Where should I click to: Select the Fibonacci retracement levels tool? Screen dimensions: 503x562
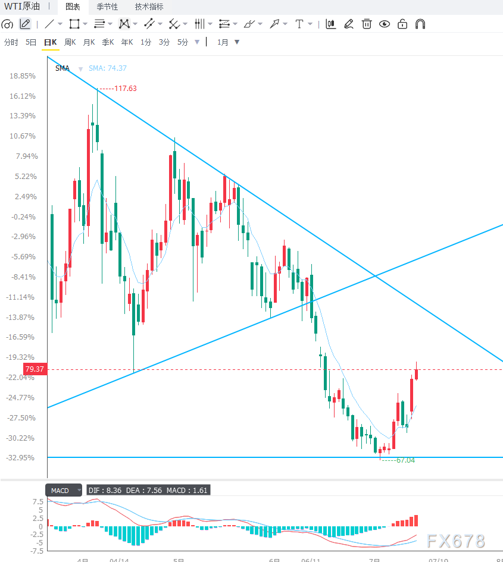[x=224, y=24]
